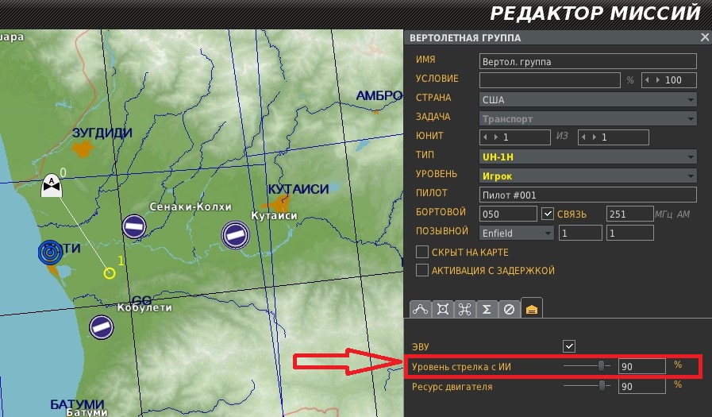Viewport: 712px width, 417px height.
Task: Open the route waypoints tab
Action: 420,309
